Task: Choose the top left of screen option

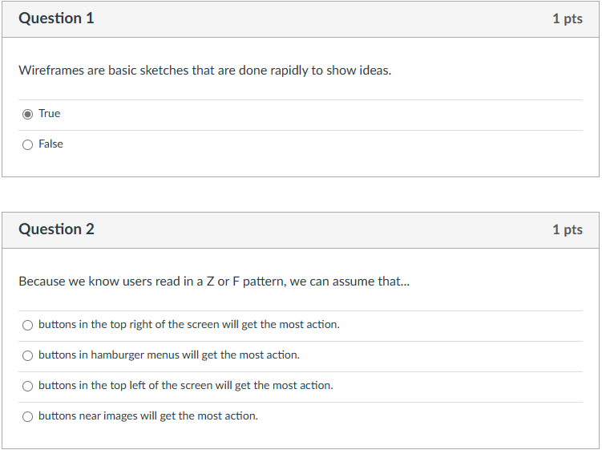Action: tap(27, 386)
